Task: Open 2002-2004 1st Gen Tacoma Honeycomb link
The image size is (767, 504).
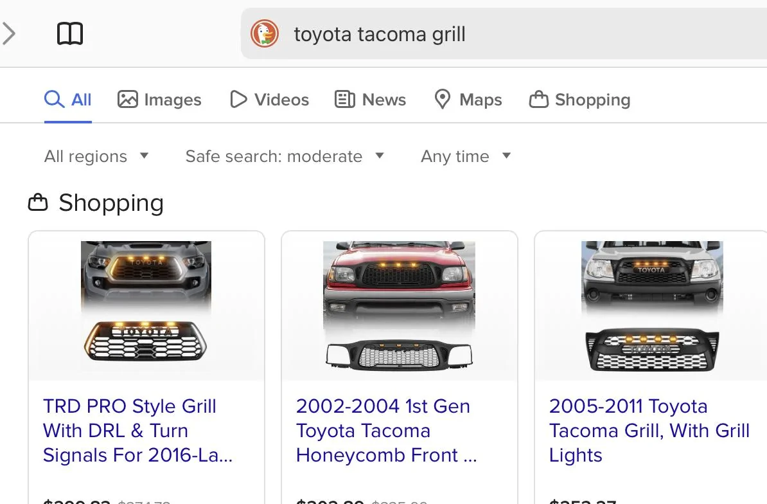Action: (386, 431)
